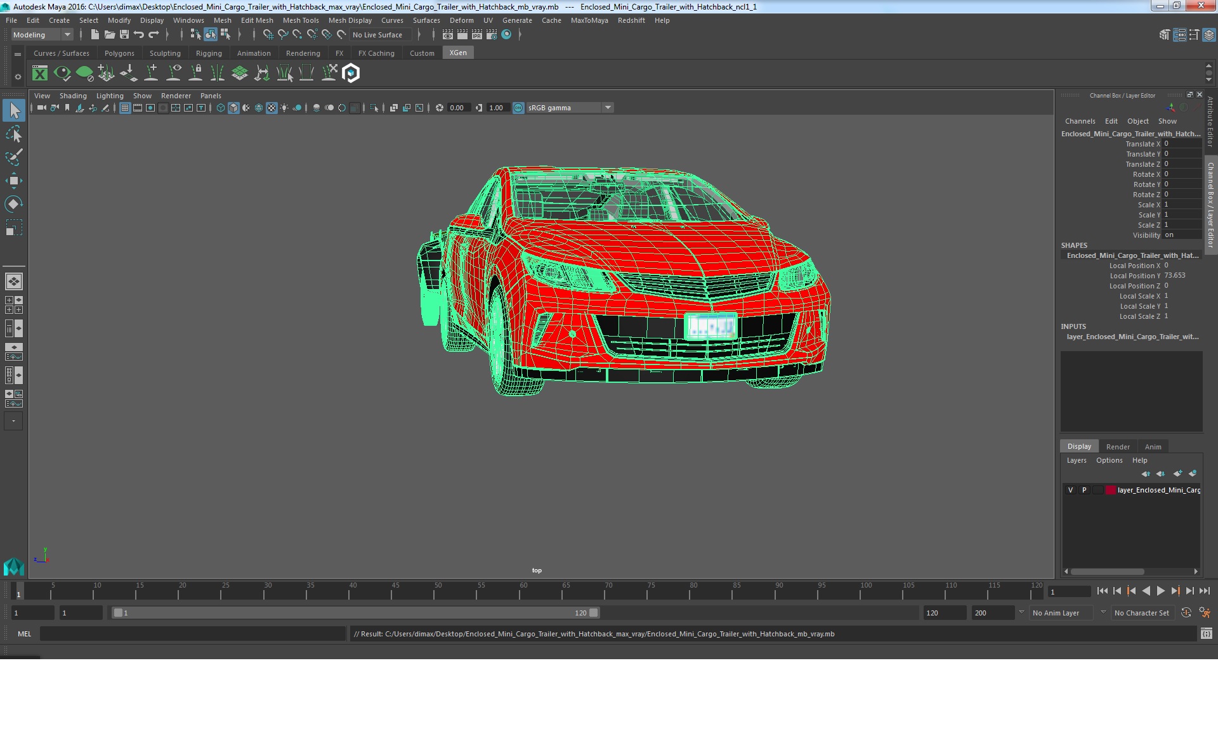Click red layer color swatch

click(x=1111, y=490)
